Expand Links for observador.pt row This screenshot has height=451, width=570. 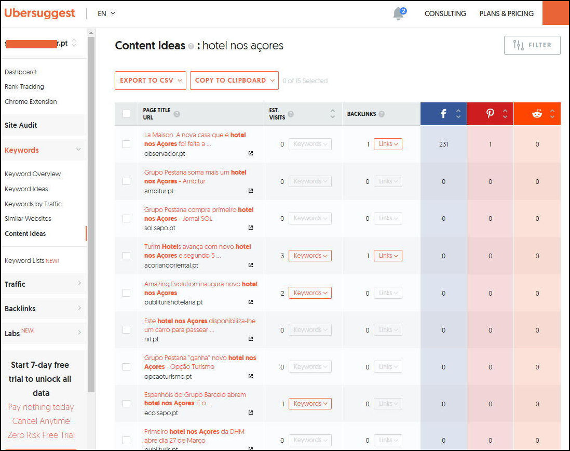coord(388,144)
